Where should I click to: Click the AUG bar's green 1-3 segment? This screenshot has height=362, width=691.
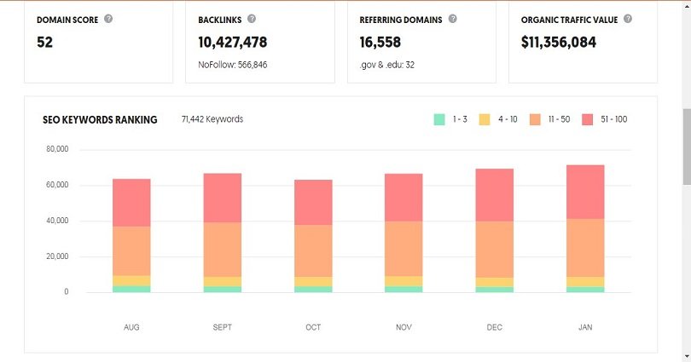coord(131,289)
